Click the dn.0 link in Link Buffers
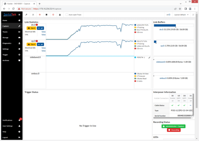This screenshot has width=199, height=141. click(x=161, y=29)
